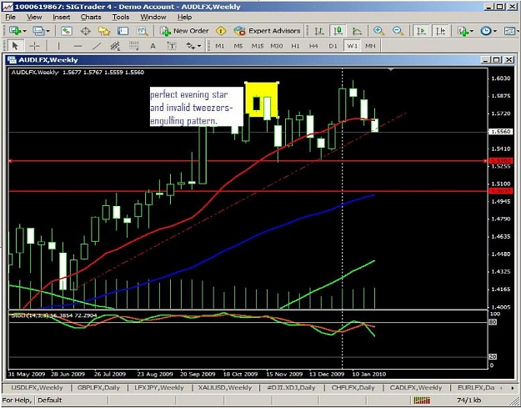Select the W1 weekly timeframe
The width and height of the screenshot is (521, 408).
[x=352, y=46]
